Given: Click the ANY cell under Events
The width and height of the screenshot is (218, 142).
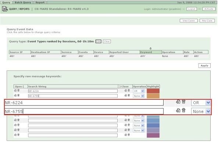Looking at the screenshot, I should (x=81, y=56).
